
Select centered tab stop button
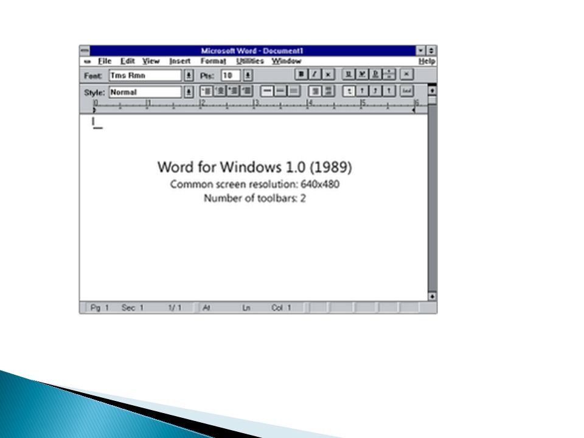tap(362, 91)
